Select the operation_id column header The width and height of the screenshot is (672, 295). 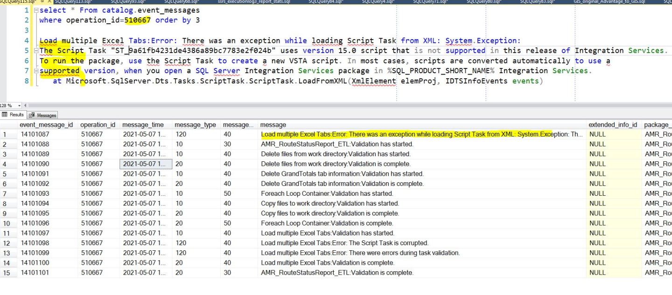point(98,125)
